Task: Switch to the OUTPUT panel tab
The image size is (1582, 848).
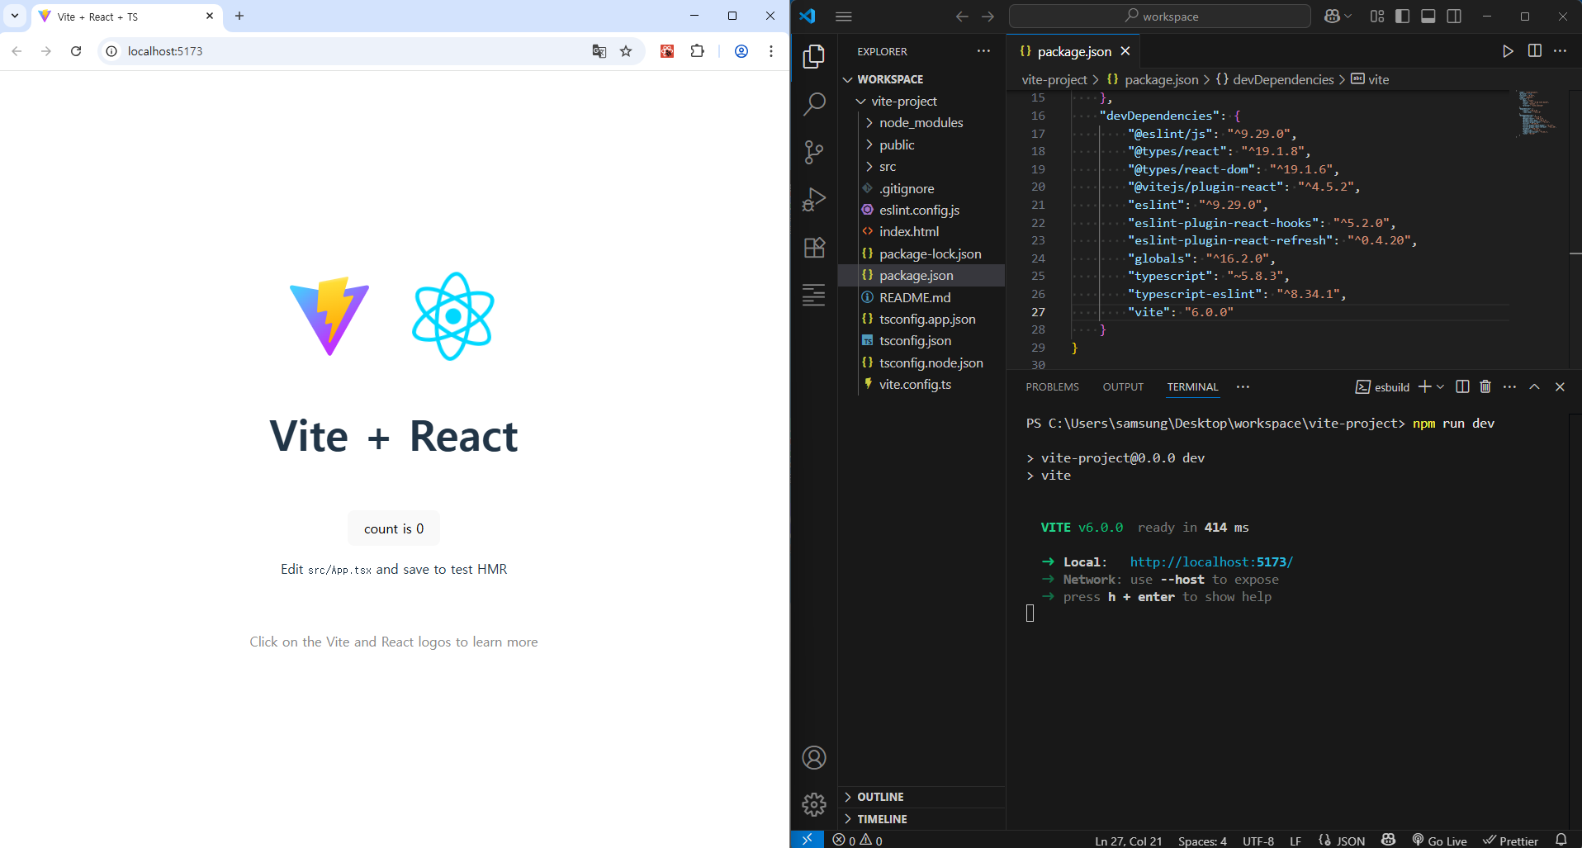Action: pos(1123,386)
